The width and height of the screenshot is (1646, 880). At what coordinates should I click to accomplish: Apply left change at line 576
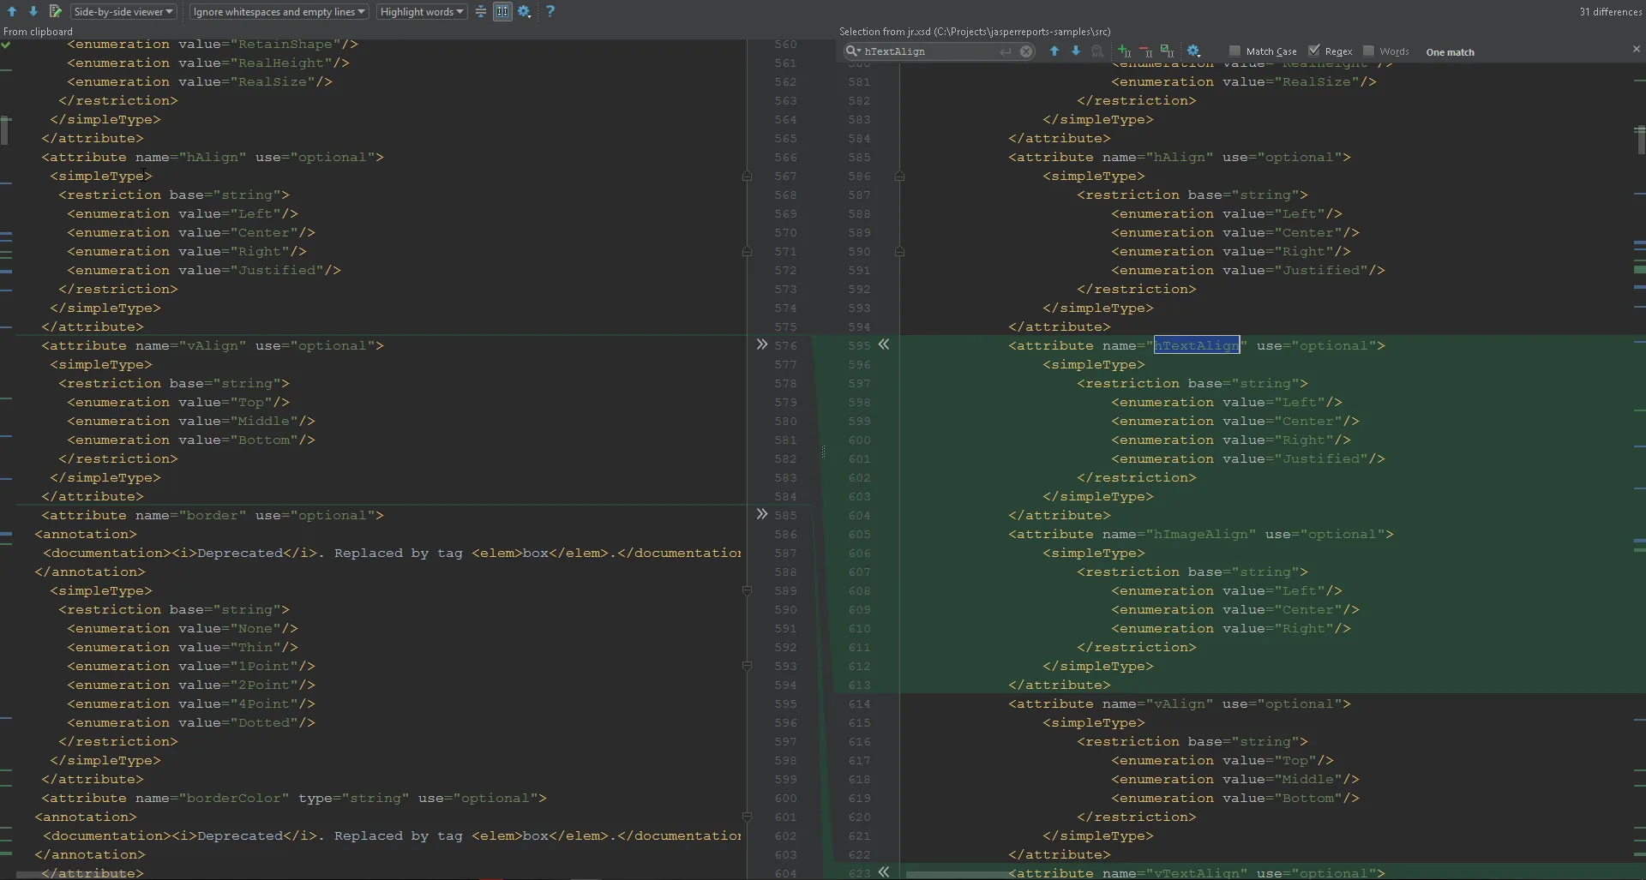point(761,344)
